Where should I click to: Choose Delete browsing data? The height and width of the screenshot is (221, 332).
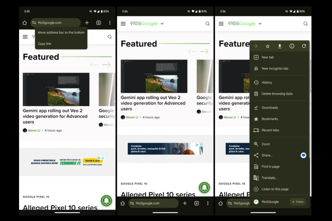279,94
